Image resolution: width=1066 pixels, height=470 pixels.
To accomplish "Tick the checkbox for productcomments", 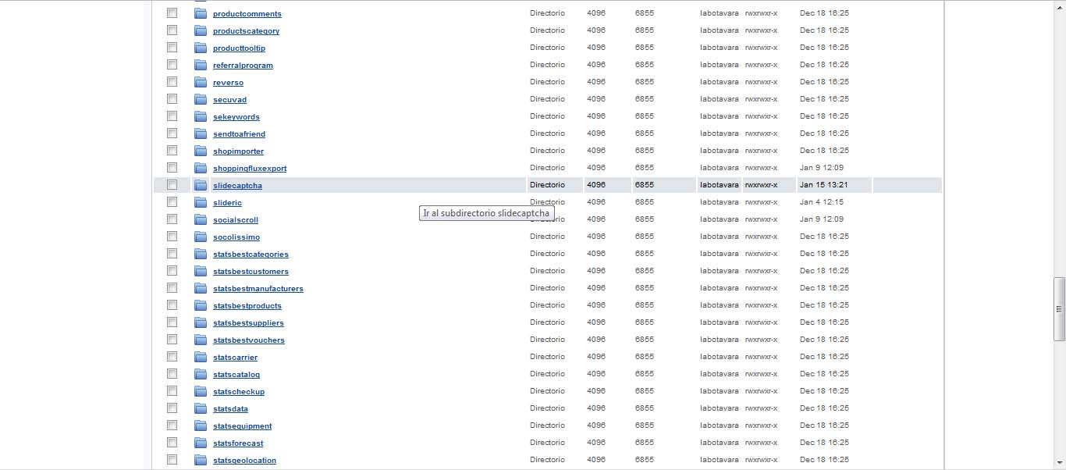I will click(x=172, y=13).
